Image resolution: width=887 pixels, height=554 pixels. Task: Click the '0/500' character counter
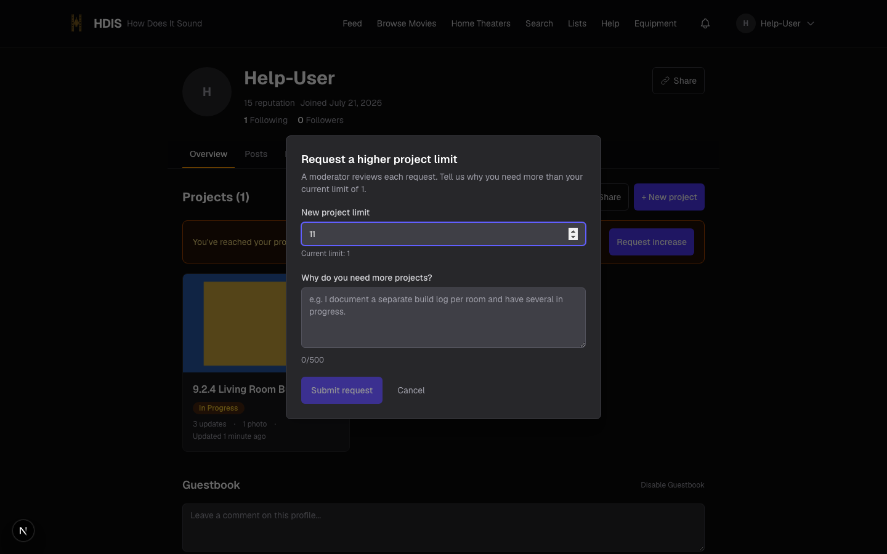coord(312,360)
